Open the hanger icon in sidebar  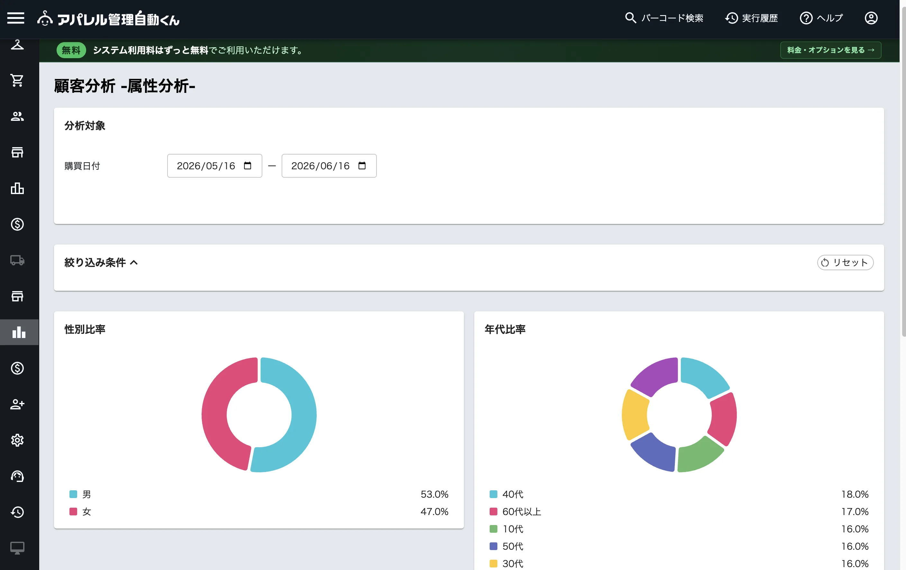click(17, 45)
